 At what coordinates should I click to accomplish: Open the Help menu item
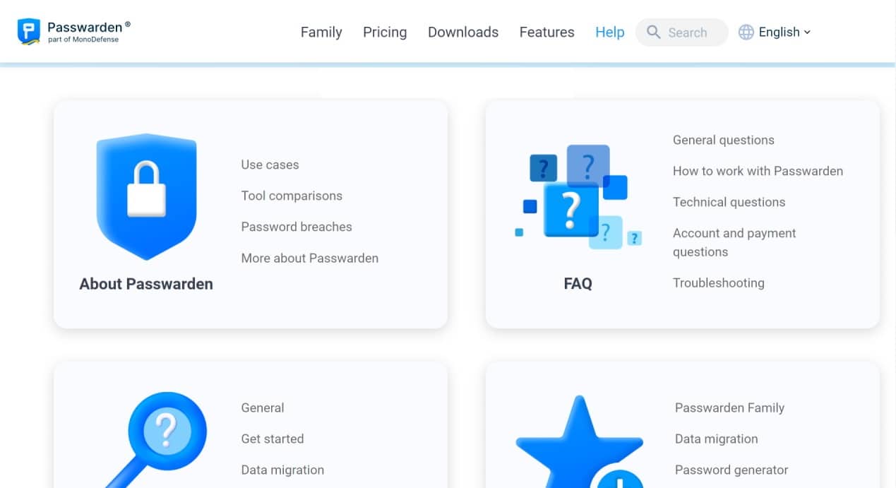tap(609, 32)
